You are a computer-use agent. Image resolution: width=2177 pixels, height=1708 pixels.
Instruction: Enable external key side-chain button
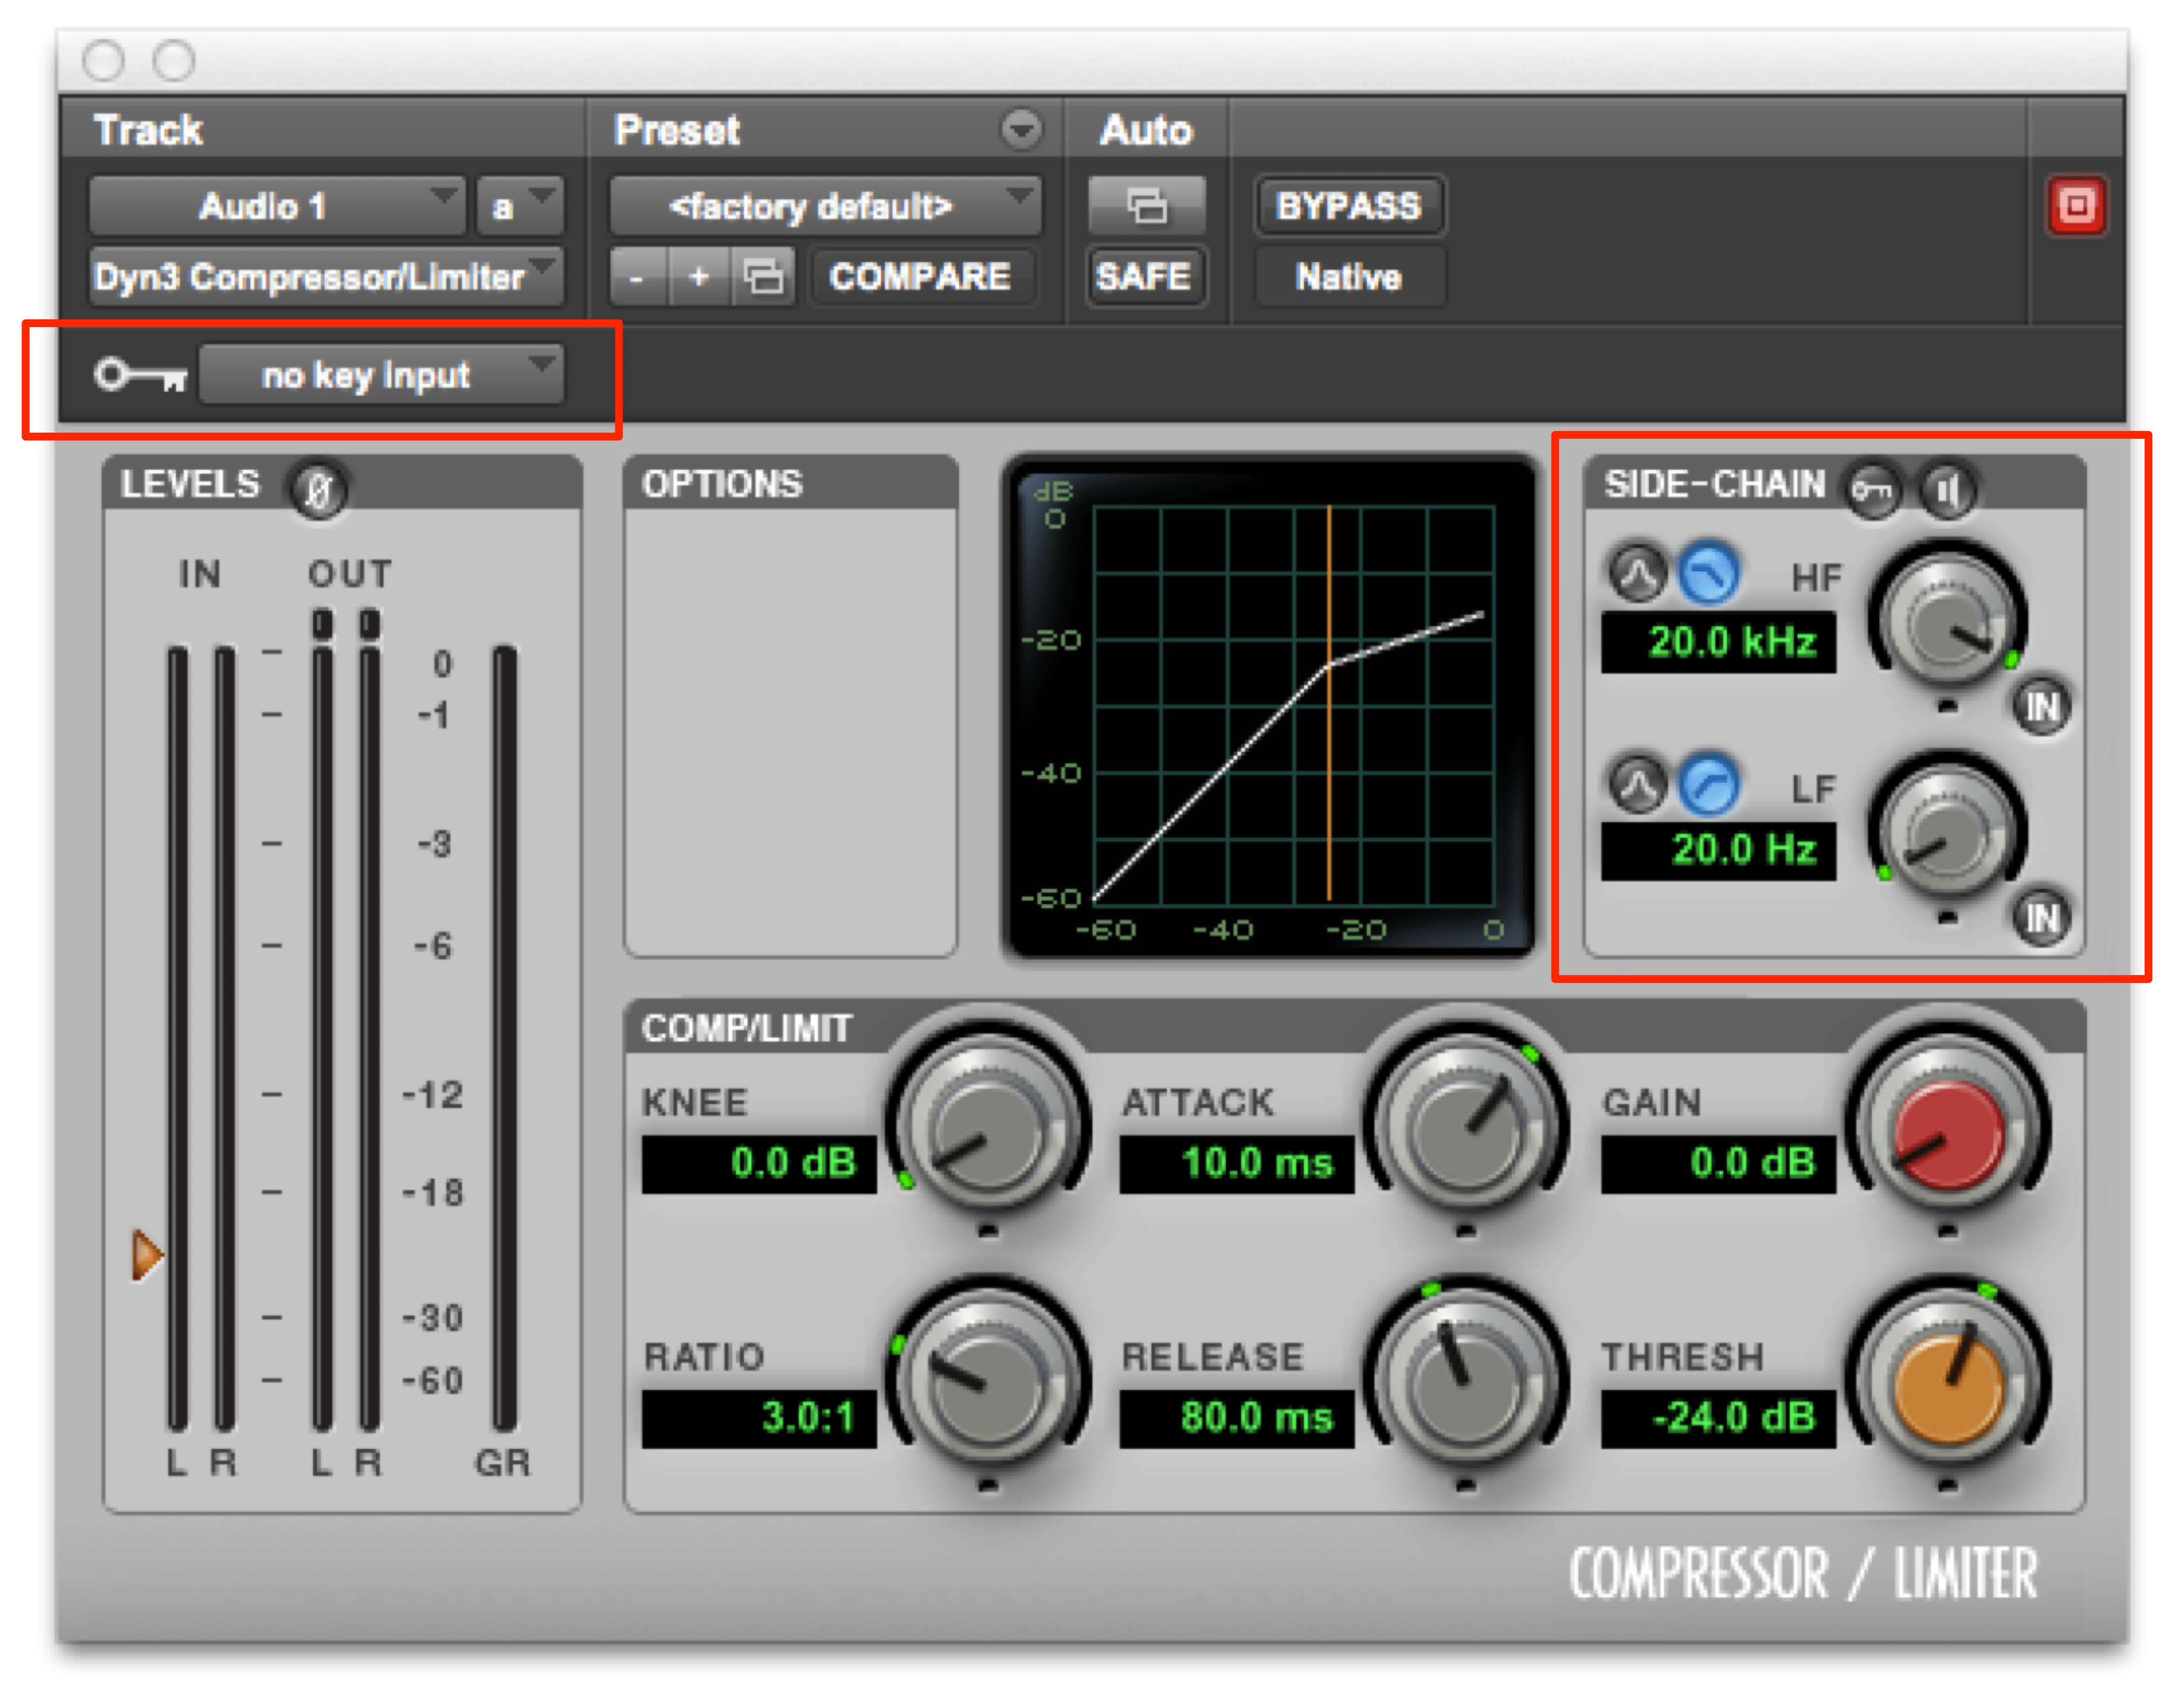[x=1872, y=490]
